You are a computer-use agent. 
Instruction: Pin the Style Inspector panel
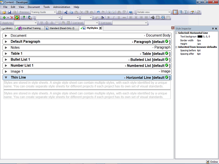pos(213,29)
